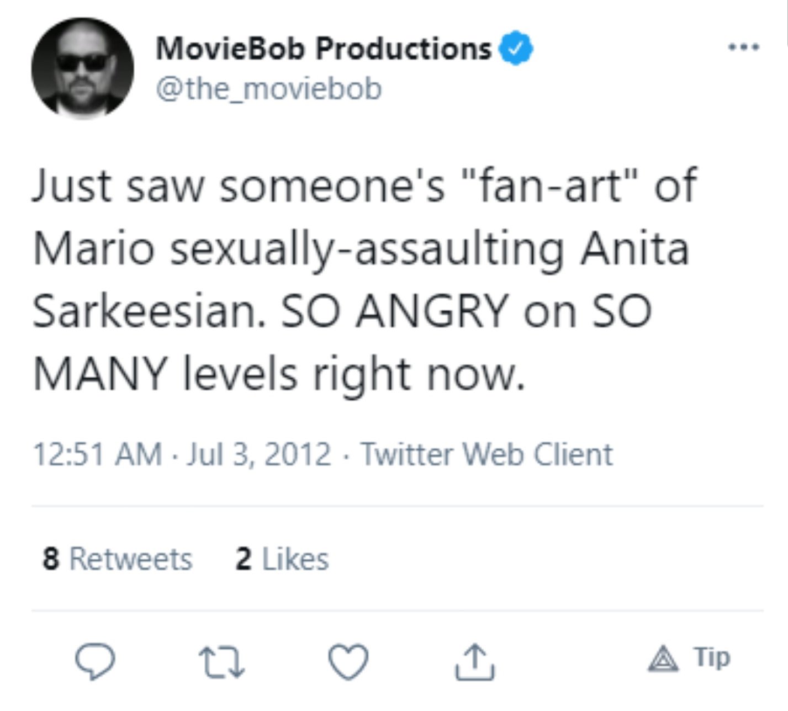Open the share tweet icon
Viewport: 788px width, 711px height.
click(474, 661)
